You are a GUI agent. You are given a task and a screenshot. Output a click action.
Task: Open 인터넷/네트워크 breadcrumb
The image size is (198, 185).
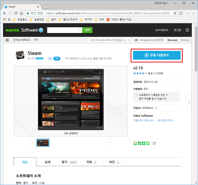tap(21, 40)
